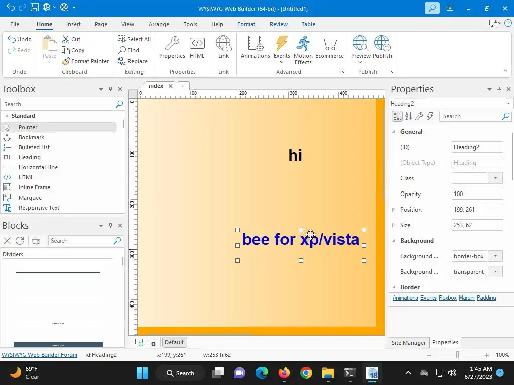The image size is (514, 385).
Task: Open the border-box background dropdown
Action: coord(495,256)
